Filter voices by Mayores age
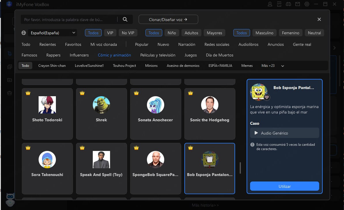 point(214,33)
